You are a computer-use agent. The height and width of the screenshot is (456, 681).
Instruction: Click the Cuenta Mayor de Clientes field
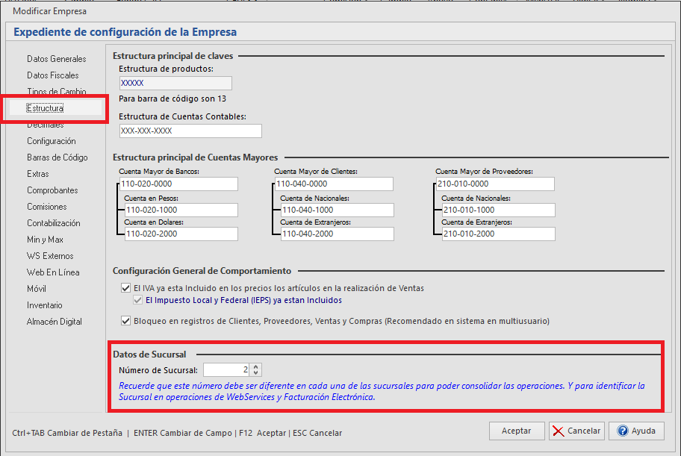(x=333, y=184)
